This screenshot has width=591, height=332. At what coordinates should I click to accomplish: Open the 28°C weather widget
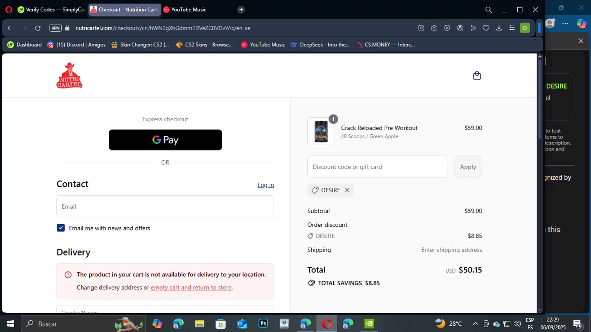449,324
